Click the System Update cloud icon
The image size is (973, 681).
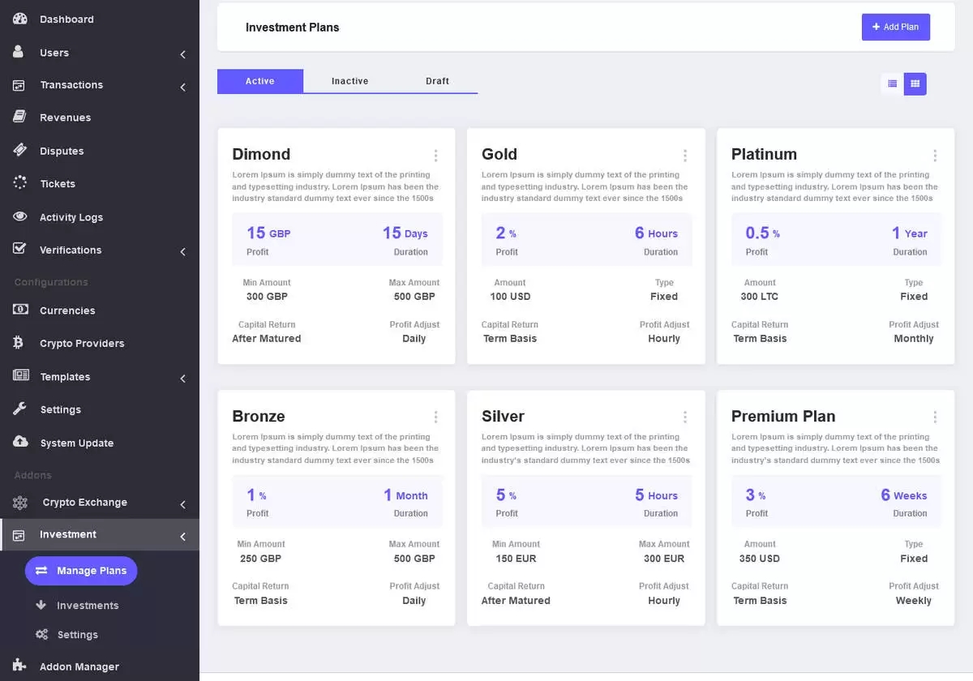pos(20,443)
